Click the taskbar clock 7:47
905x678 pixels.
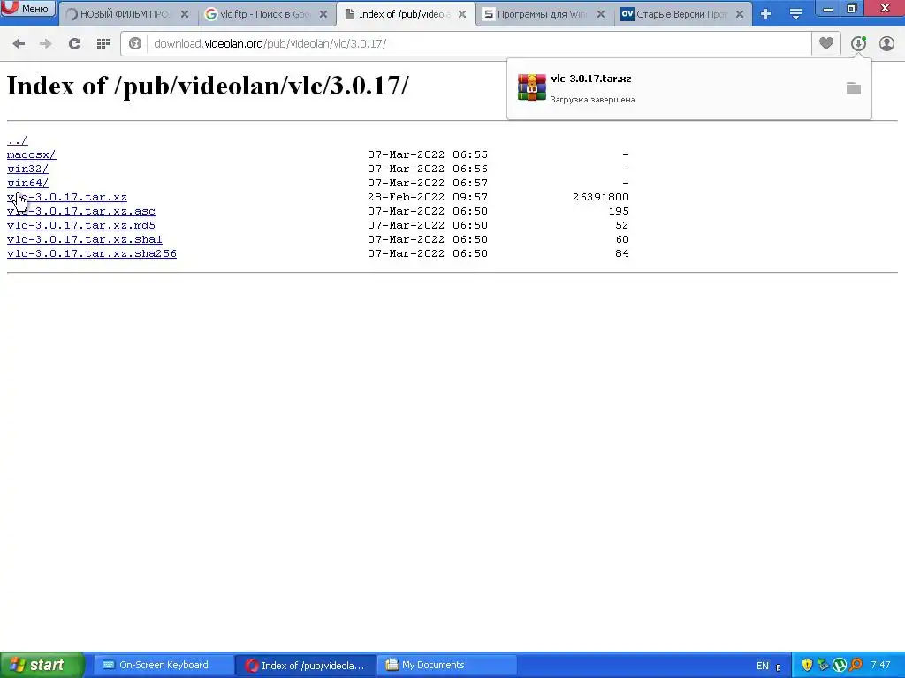(881, 665)
